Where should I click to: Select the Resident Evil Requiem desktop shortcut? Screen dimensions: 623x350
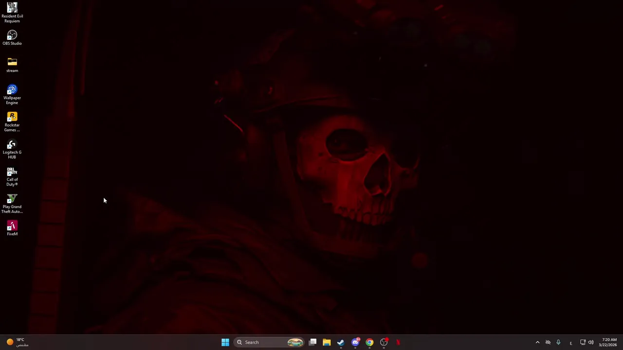(x=12, y=12)
